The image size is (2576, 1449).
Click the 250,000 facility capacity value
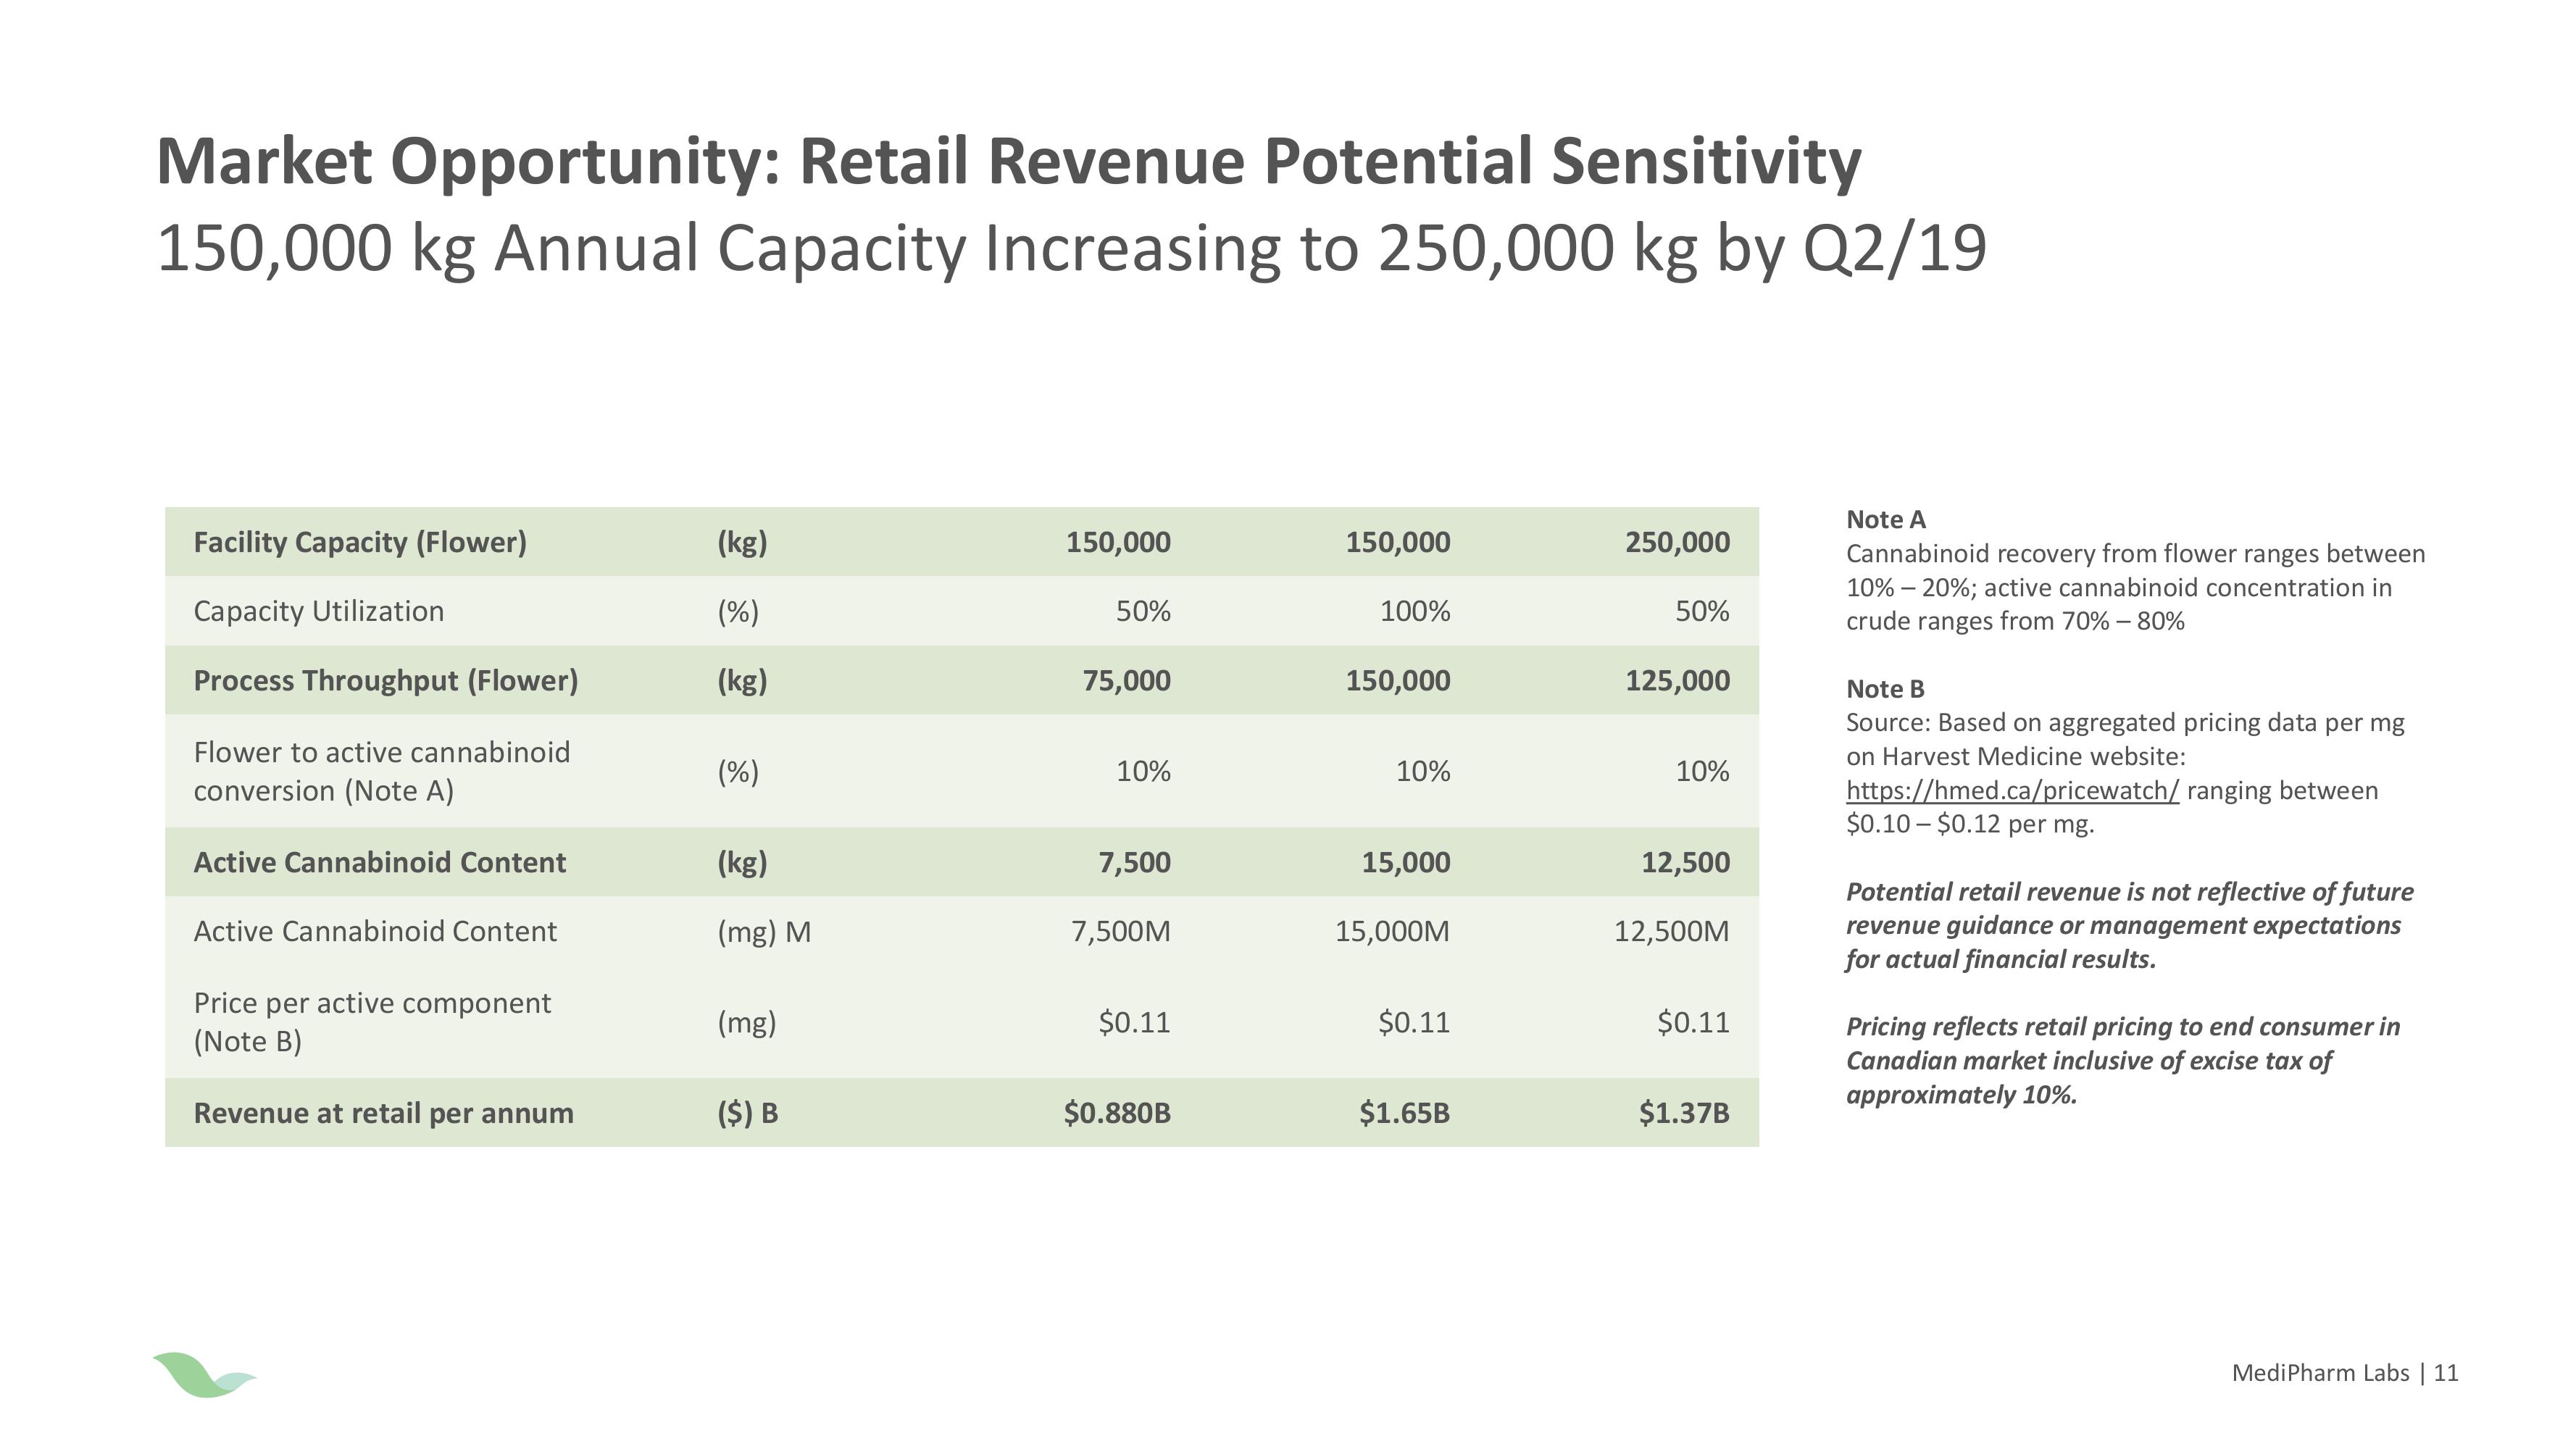1677,542
